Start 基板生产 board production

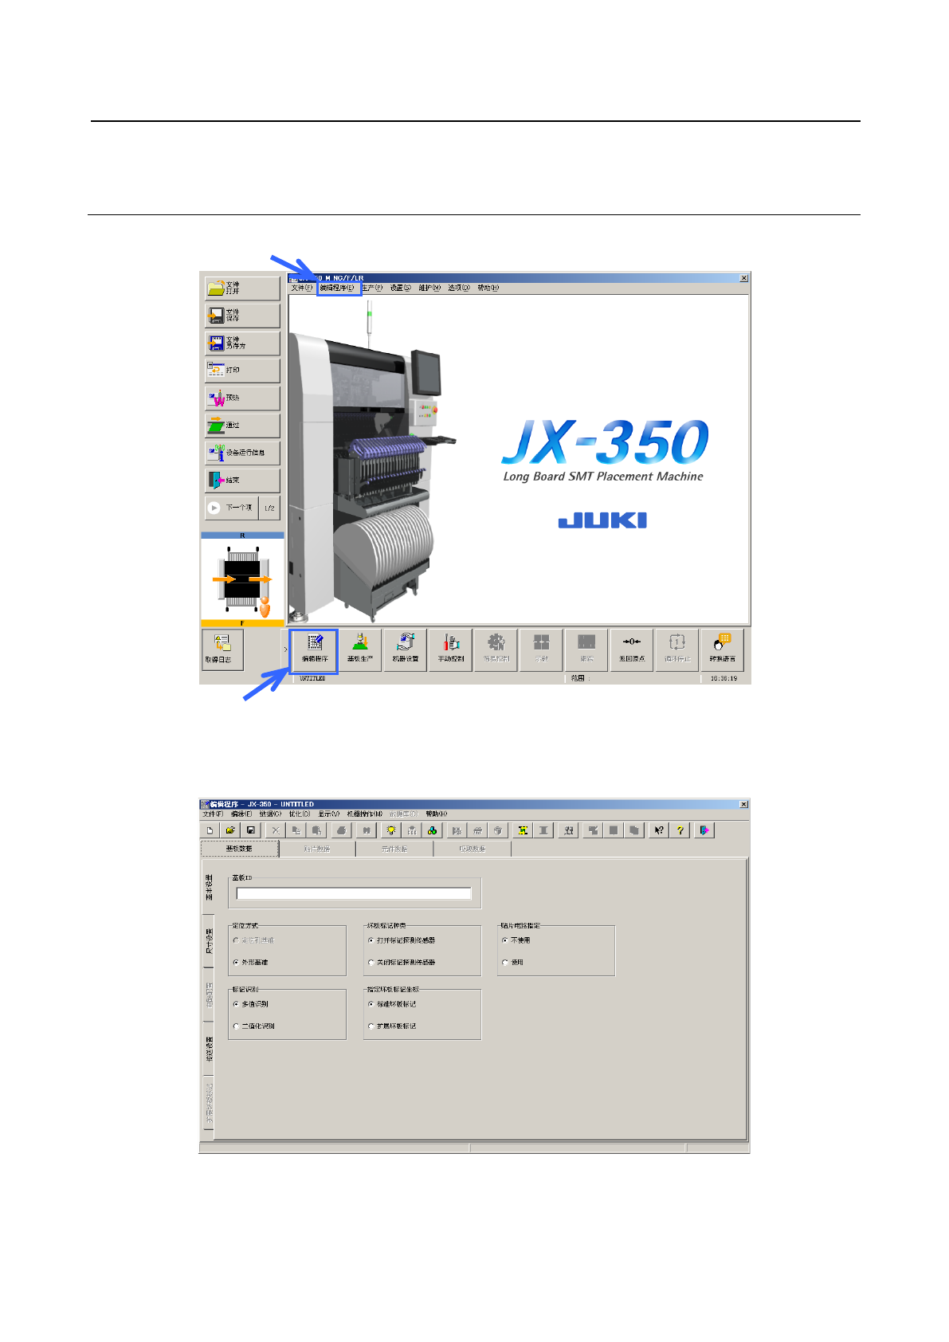pos(360,649)
